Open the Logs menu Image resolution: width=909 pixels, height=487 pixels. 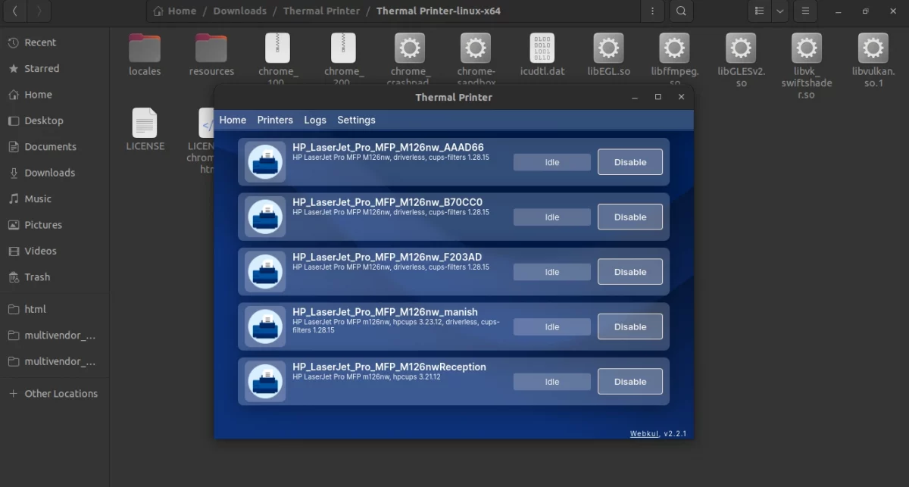click(315, 120)
